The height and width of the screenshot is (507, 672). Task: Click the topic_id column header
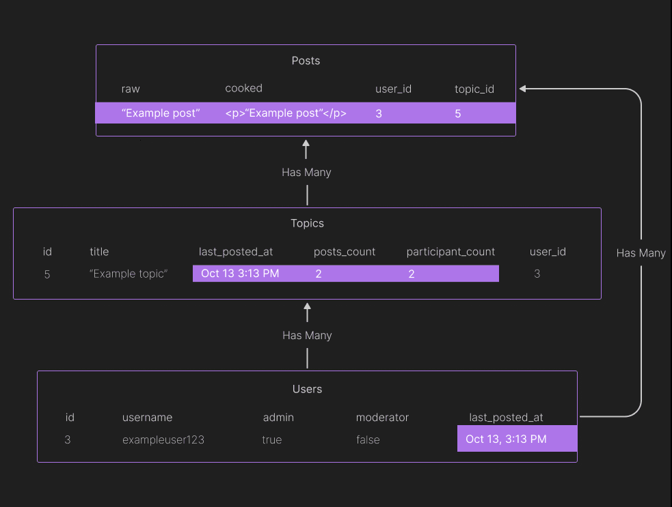coord(474,89)
